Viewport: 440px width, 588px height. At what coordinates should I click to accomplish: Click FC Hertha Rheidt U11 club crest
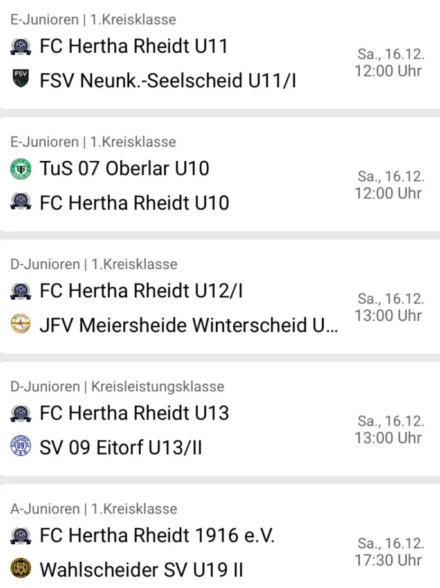click(21, 46)
